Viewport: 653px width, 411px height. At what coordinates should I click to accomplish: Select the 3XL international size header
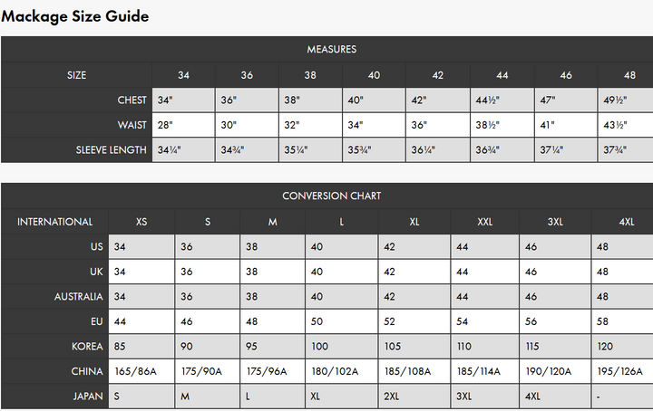pyautogui.click(x=555, y=222)
